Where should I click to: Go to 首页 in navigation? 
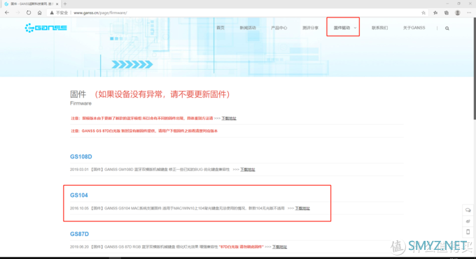pos(220,28)
